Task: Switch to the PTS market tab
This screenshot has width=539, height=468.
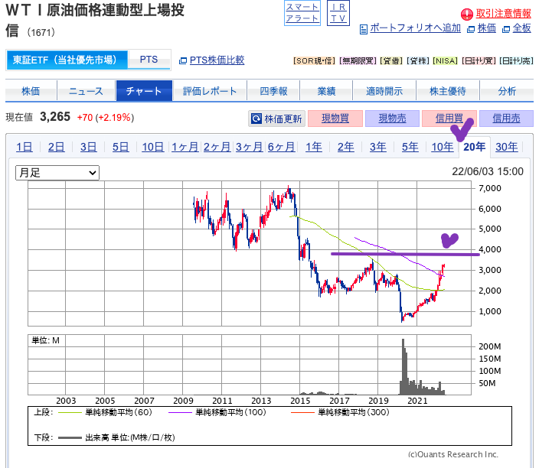Action: click(x=149, y=60)
